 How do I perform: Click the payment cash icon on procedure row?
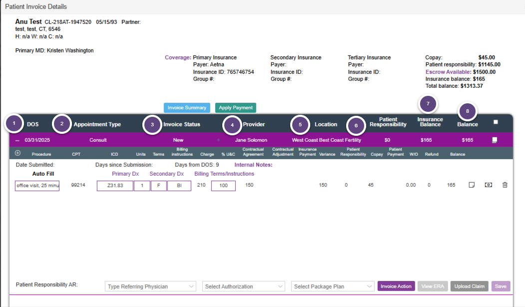click(488, 185)
